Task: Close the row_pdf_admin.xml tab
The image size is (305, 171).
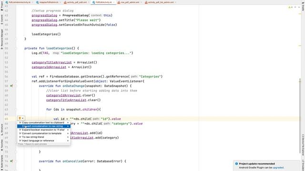Action: pos(142,2)
